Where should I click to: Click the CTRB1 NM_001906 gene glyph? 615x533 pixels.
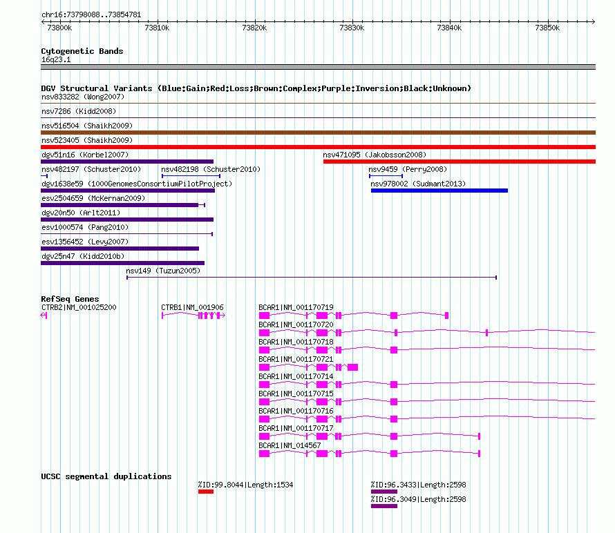pyautogui.click(x=193, y=316)
